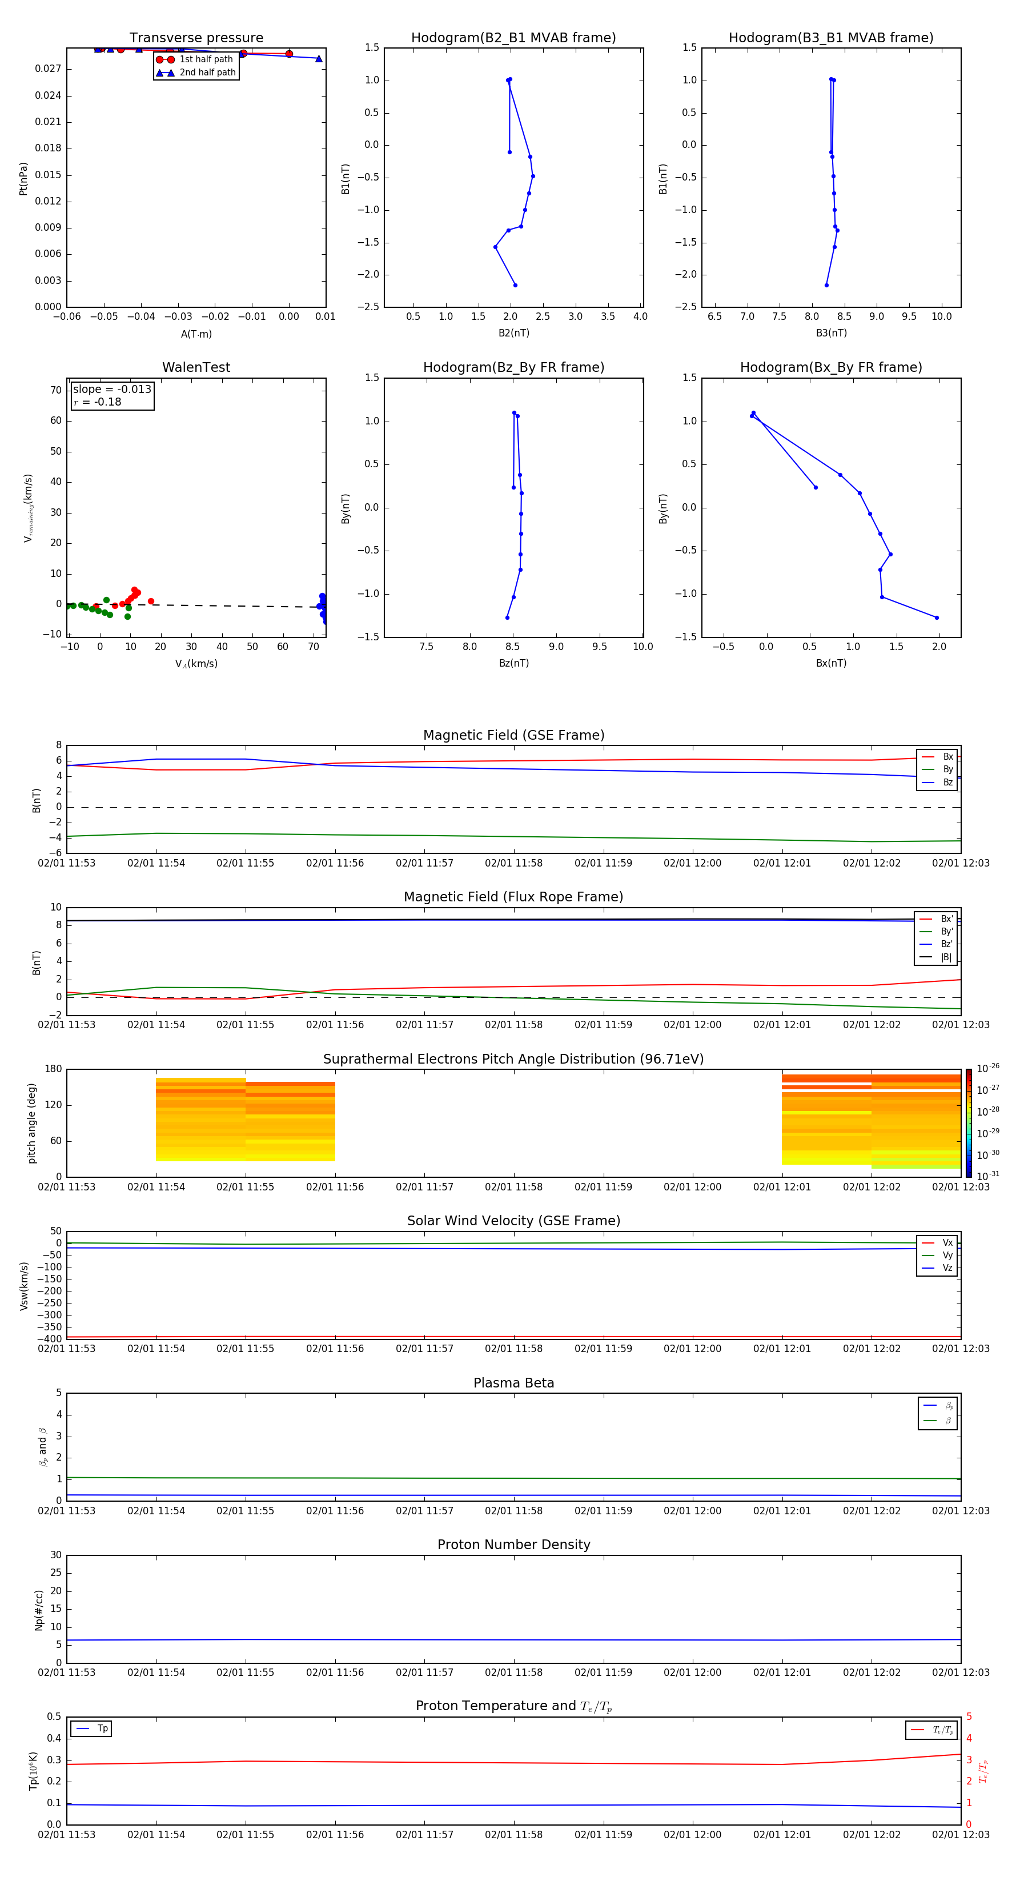Click the 'Magnetic Field (Flux Rope Frame)' title
Screen dimensions: 1028x1885
tap(513, 897)
